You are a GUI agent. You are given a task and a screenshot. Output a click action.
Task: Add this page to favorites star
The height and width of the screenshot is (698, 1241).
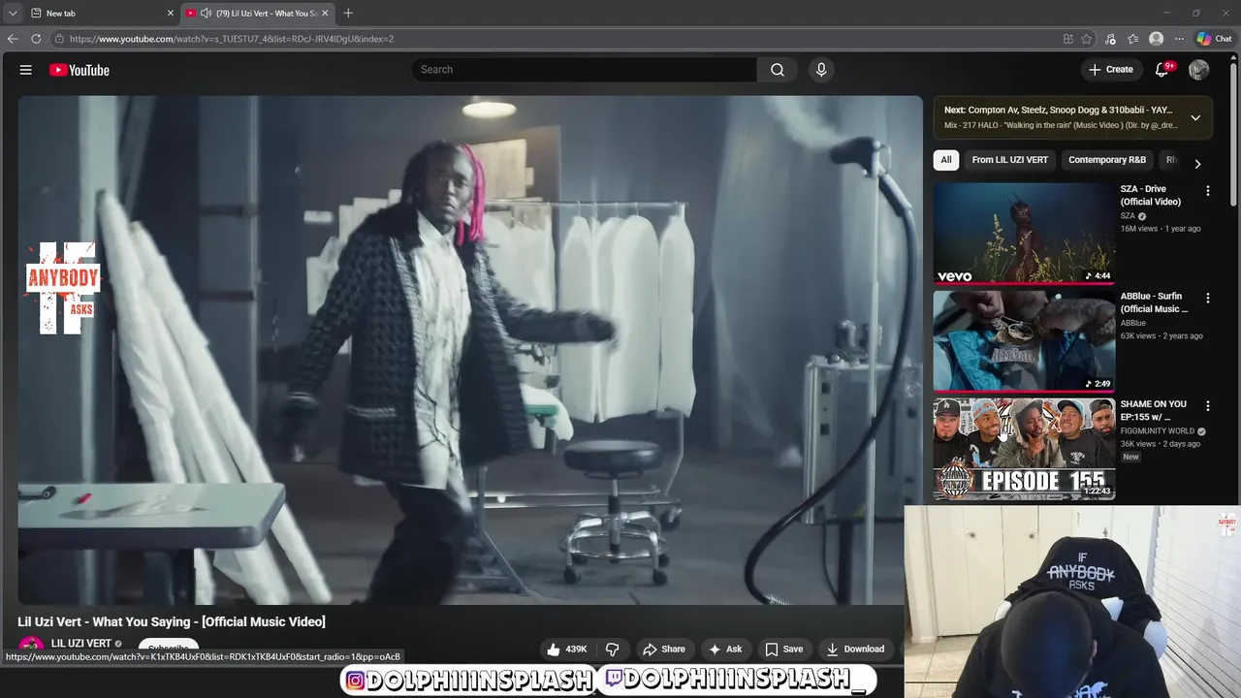(x=1087, y=39)
